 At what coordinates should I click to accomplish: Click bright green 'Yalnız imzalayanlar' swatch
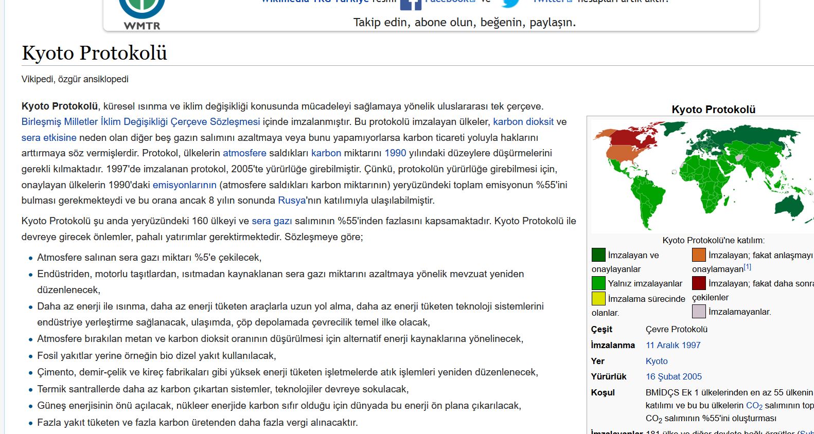pyautogui.click(x=598, y=283)
